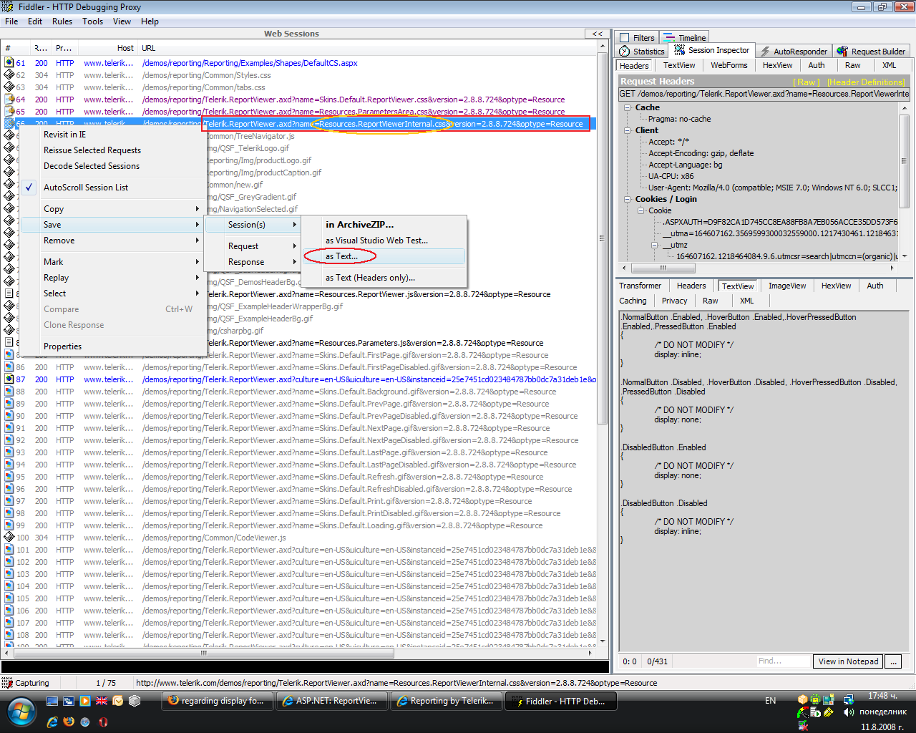Click the Show Desktop quick launch icon

point(52,701)
